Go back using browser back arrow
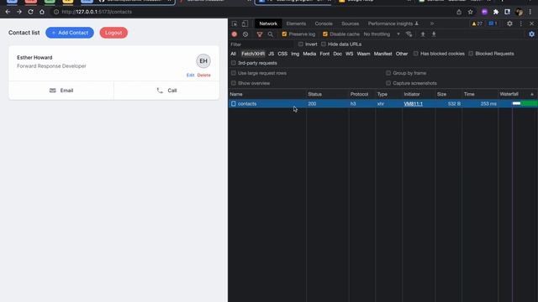 click(x=8, y=12)
